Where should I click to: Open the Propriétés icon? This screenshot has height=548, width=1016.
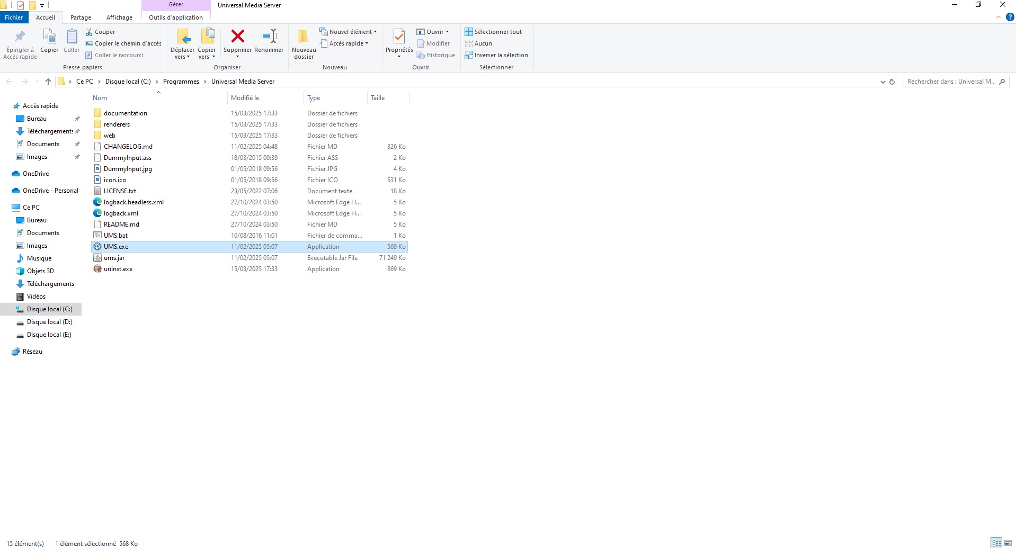coord(399,36)
